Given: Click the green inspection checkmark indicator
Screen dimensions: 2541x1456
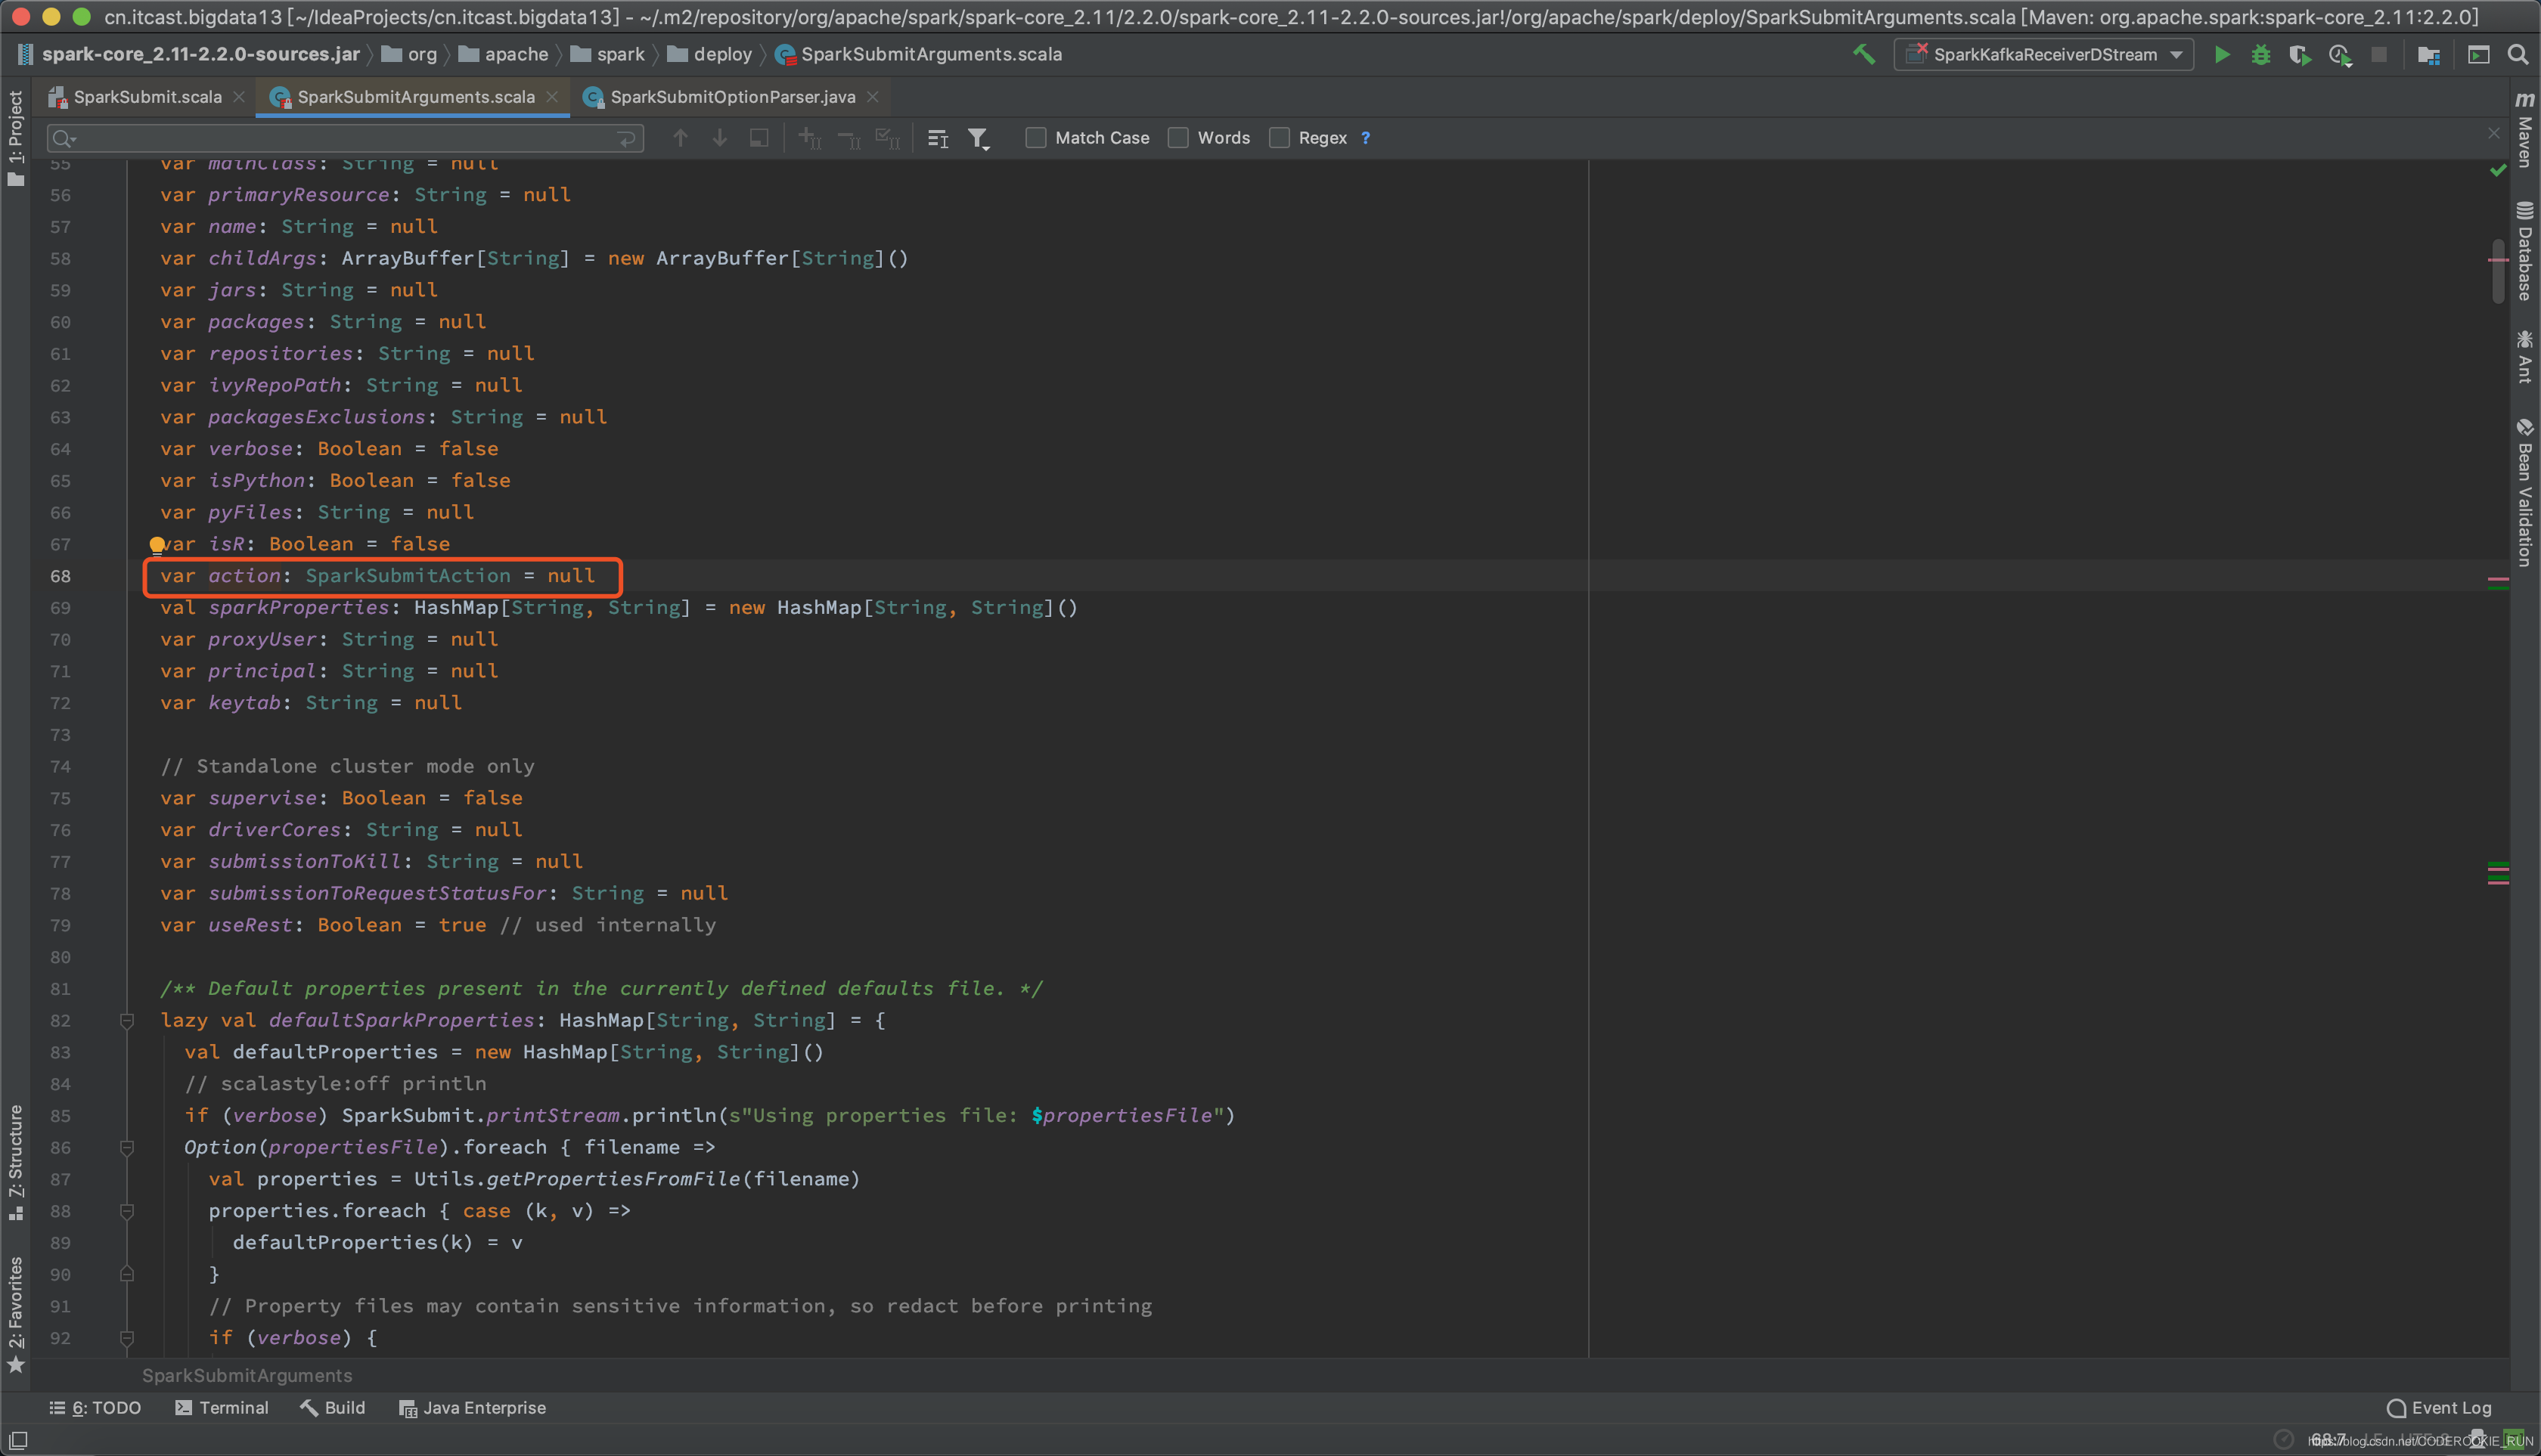Looking at the screenshot, I should (2498, 170).
